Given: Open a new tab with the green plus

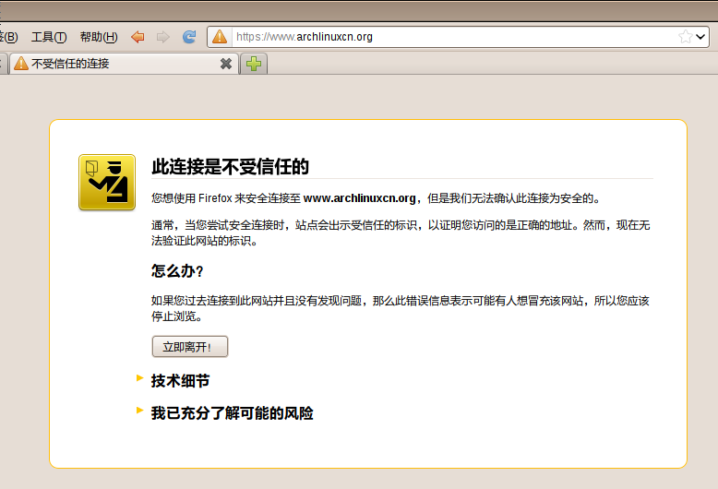Looking at the screenshot, I should [x=254, y=64].
